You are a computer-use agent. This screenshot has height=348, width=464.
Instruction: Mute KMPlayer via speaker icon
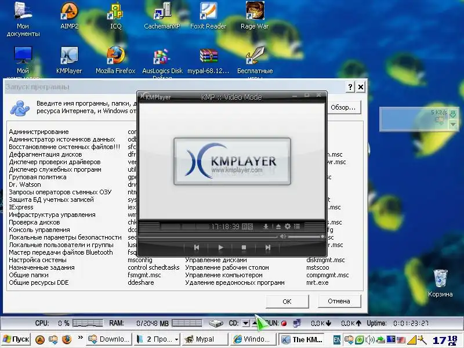[283, 237]
